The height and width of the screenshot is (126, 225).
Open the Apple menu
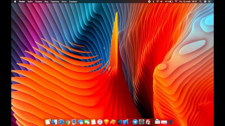[15, 1]
